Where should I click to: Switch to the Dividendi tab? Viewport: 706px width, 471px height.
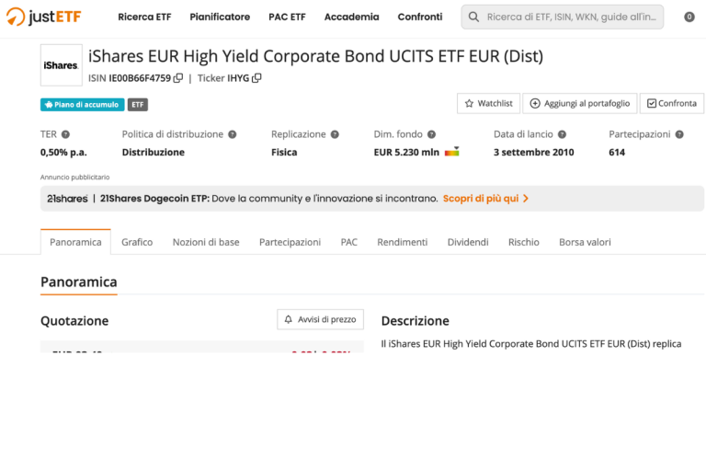468,242
